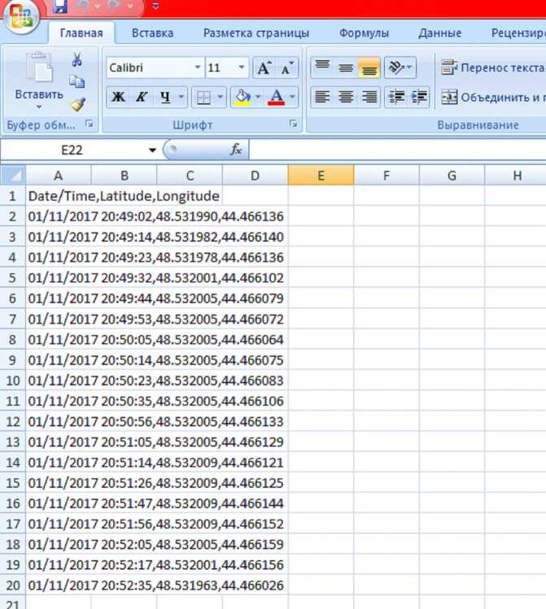Align text right
Image resolution: width=546 pixels, height=609 pixels.
tap(369, 97)
